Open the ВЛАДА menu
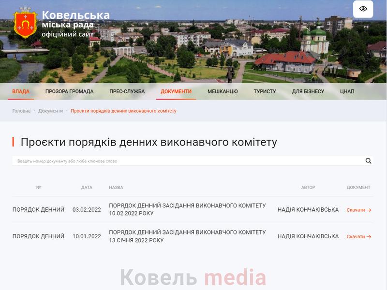Screen dimensions: 387x290 [x=21, y=91]
